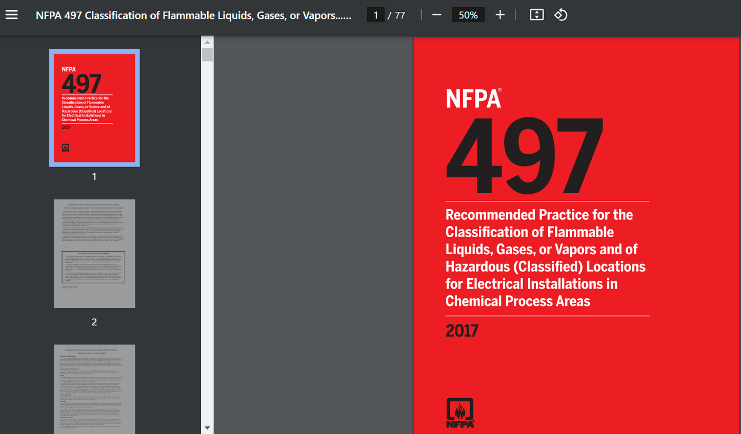This screenshot has height=434, width=741.
Task: Zoom out using the minus icon
Action: pyautogui.click(x=436, y=14)
